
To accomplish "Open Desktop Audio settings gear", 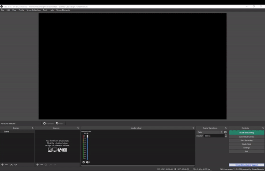I will click(83, 162).
